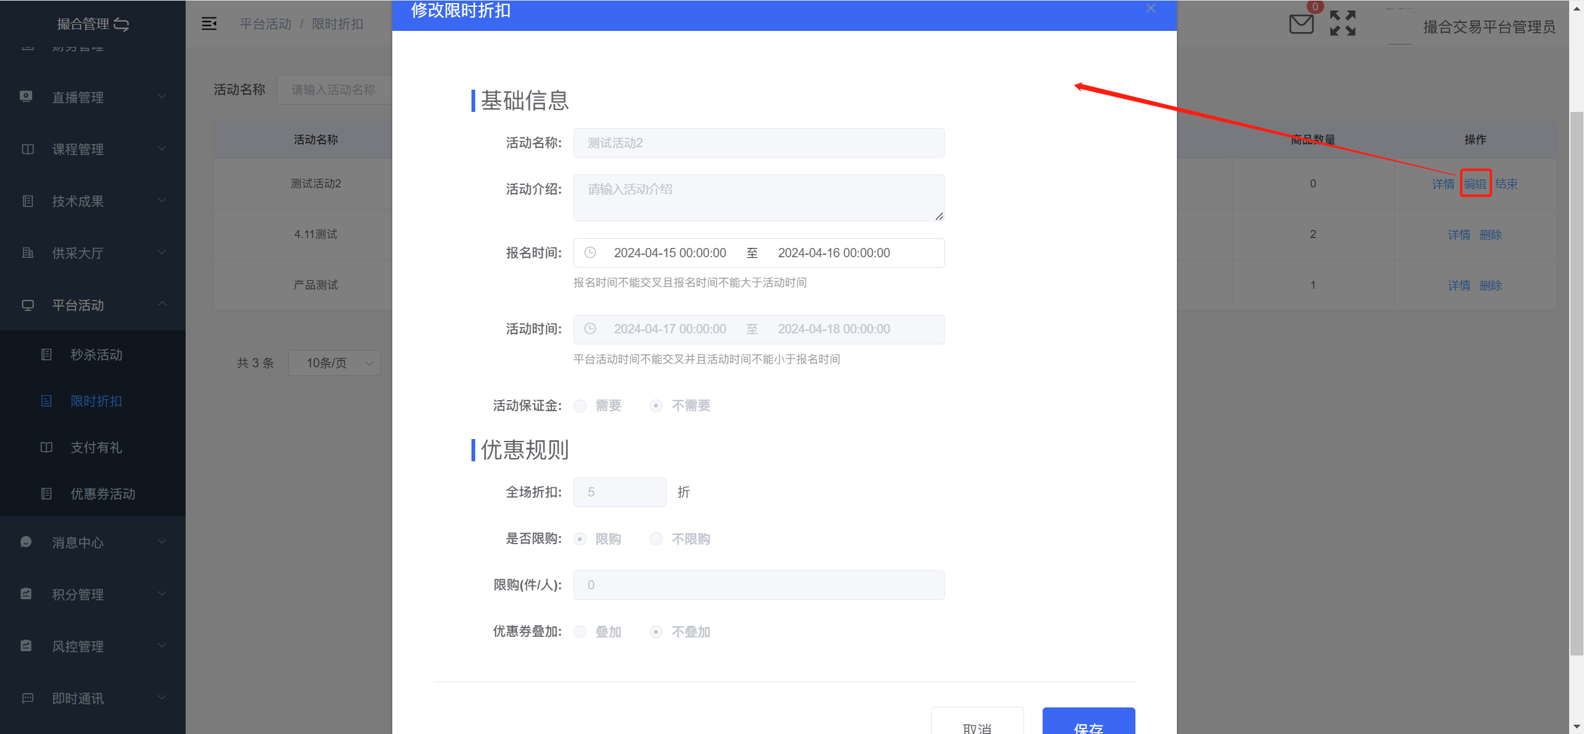Click the 报名时间 start date 2024-04-15
The width and height of the screenshot is (1584, 734).
coord(669,253)
